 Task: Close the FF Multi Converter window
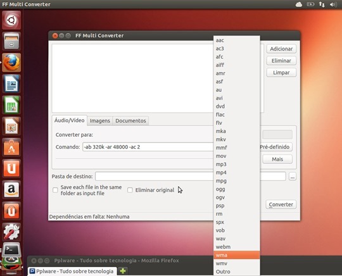point(55,35)
